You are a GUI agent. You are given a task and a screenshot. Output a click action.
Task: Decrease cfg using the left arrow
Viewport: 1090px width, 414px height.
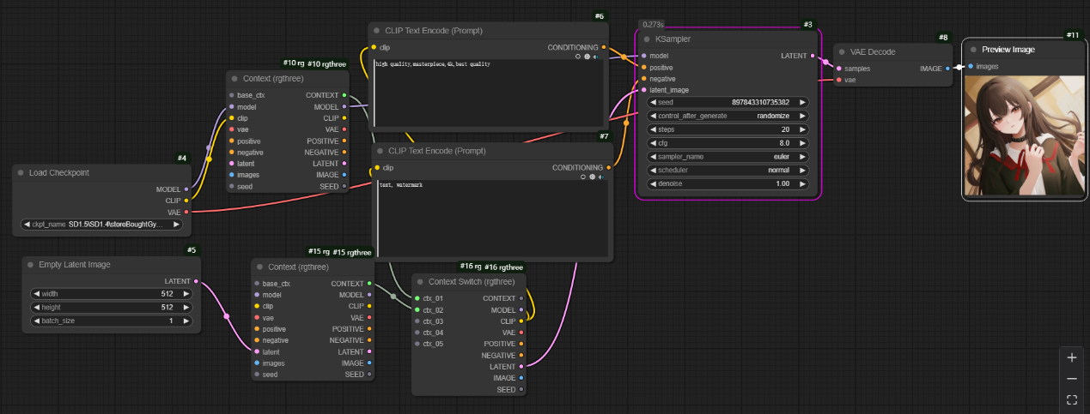pos(654,143)
